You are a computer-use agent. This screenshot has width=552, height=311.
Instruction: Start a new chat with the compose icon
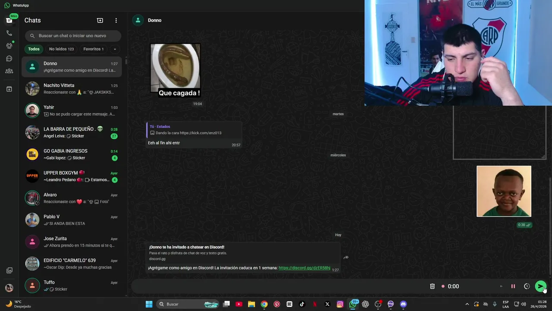click(x=100, y=20)
